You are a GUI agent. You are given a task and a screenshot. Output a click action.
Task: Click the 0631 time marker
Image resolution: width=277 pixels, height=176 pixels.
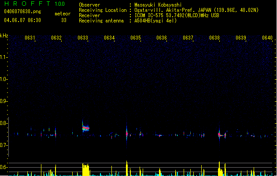[30, 38]
